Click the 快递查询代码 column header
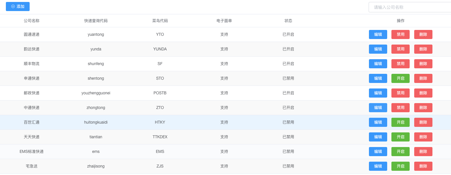The width and height of the screenshot is (451, 175). [96, 21]
